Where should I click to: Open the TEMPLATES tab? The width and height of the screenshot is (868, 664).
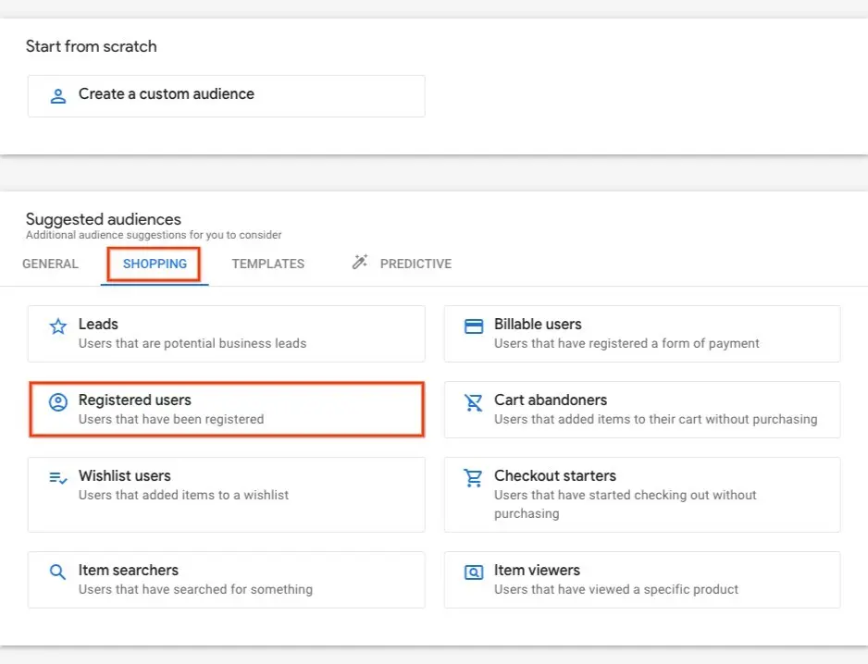click(267, 264)
